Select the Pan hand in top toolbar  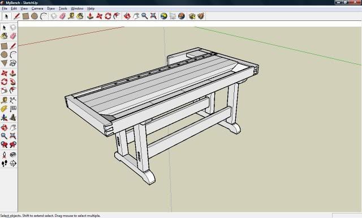click(136, 16)
